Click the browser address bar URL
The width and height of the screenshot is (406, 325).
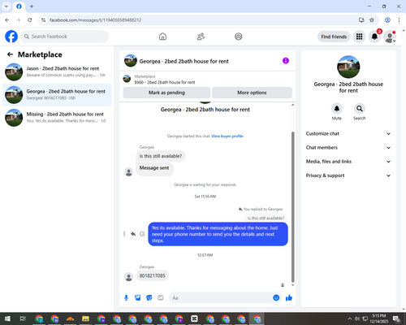pyautogui.click(x=95, y=20)
